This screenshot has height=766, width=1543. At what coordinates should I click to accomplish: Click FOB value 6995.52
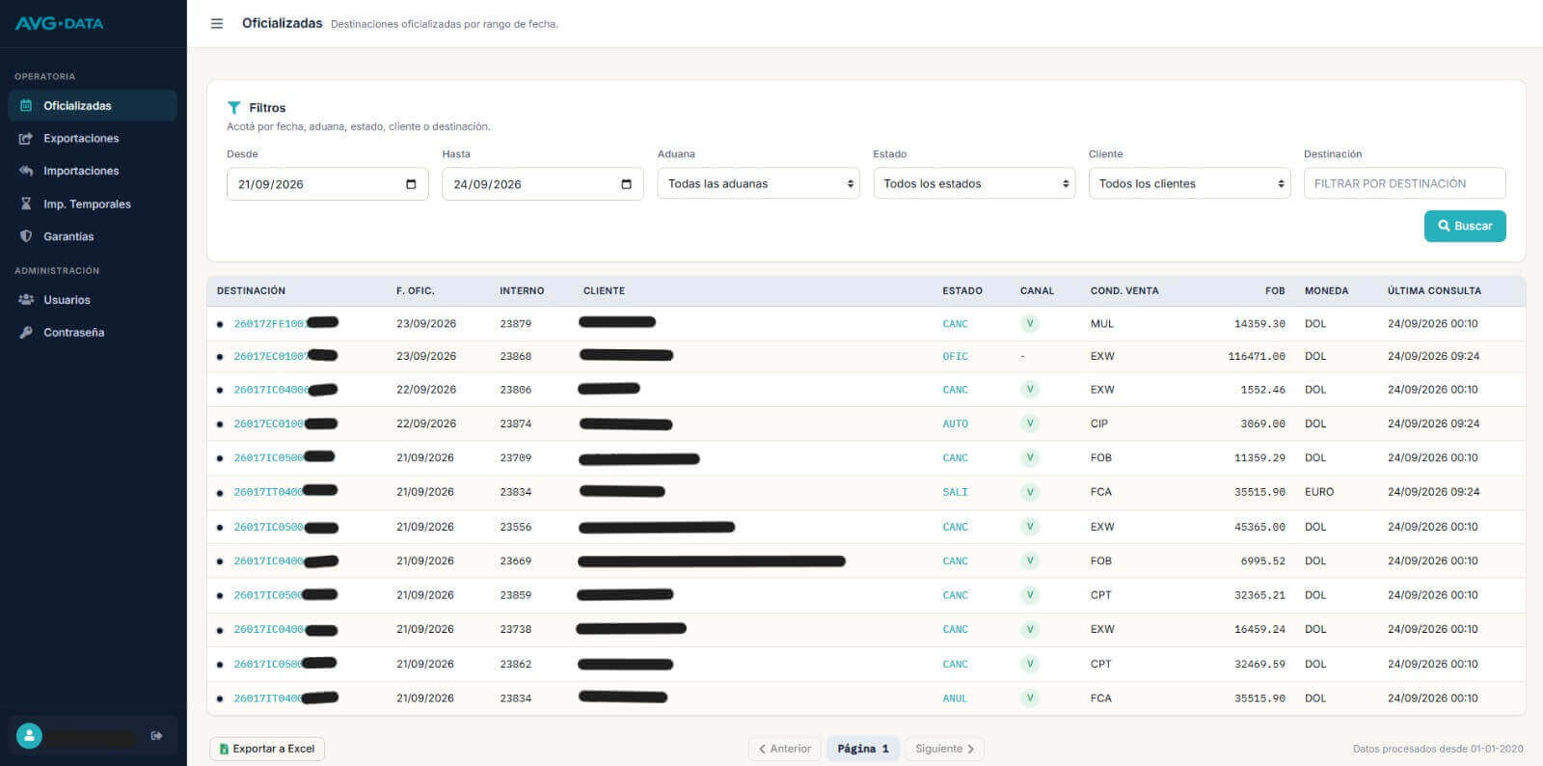coord(1263,561)
